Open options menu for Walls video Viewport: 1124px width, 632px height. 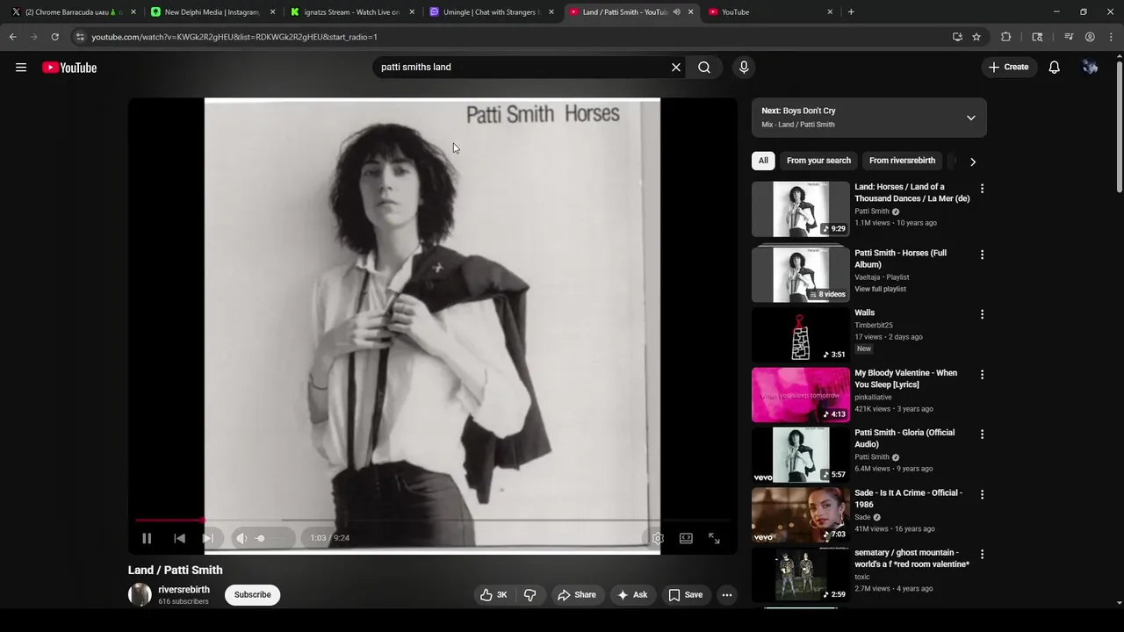pyautogui.click(x=982, y=314)
